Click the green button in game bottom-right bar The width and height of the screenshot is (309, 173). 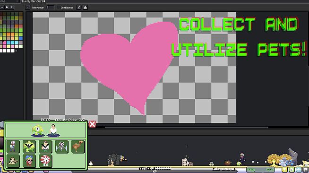(x=292, y=169)
